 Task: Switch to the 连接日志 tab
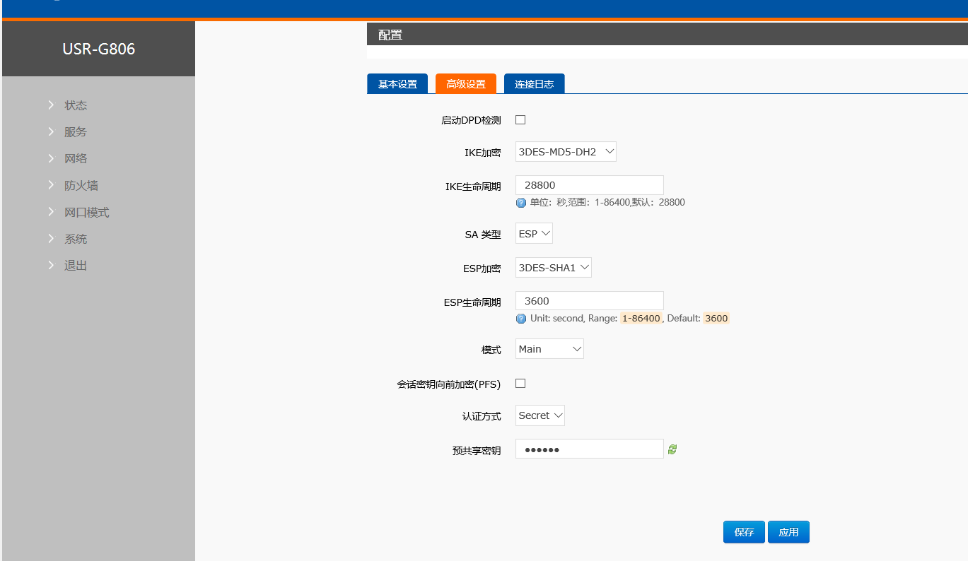coord(534,84)
